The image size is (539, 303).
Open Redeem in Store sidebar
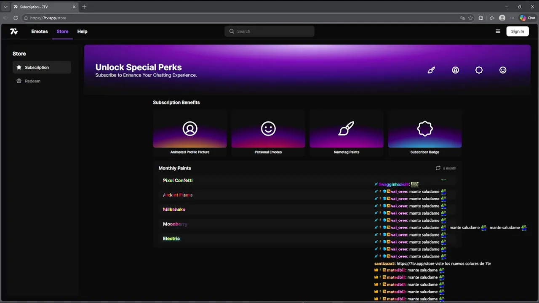click(x=42, y=81)
